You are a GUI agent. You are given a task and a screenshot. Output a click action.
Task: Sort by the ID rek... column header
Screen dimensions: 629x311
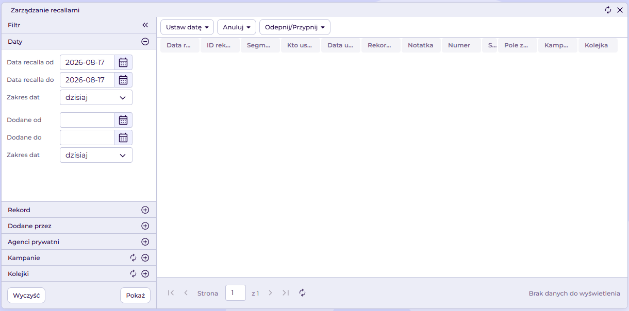pyautogui.click(x=220, y=45)
